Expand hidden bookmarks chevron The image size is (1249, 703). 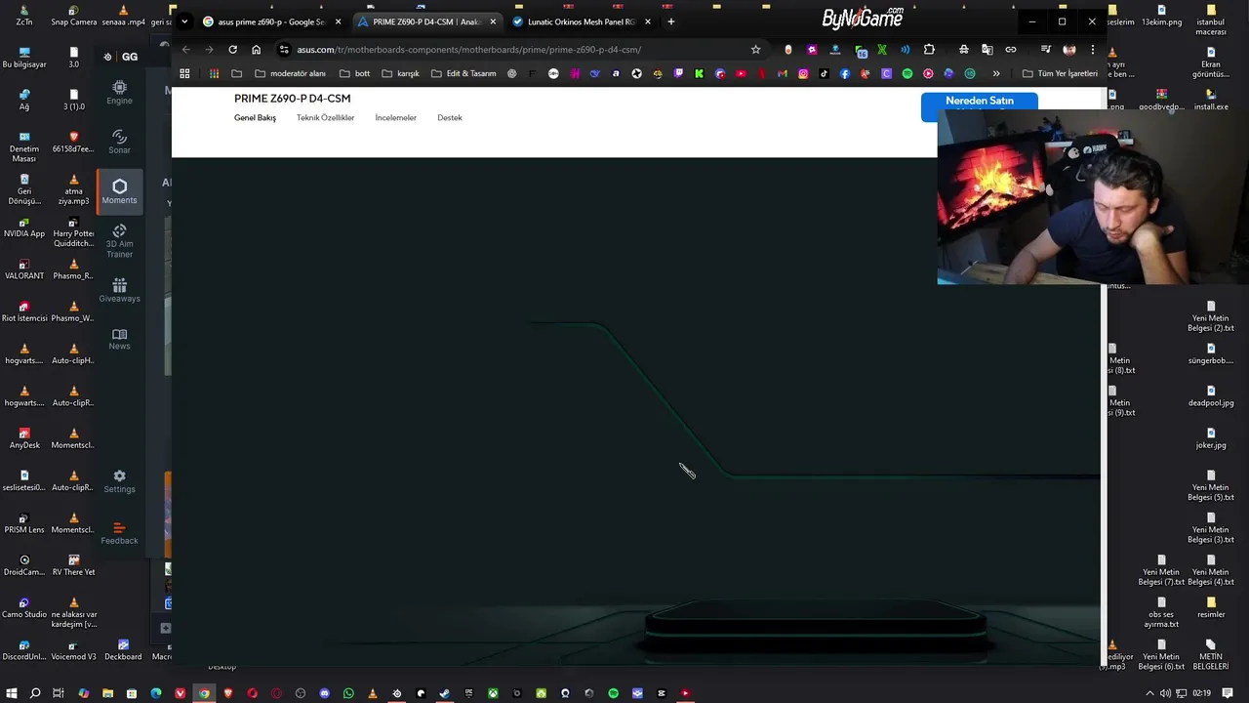pos(996,73)
